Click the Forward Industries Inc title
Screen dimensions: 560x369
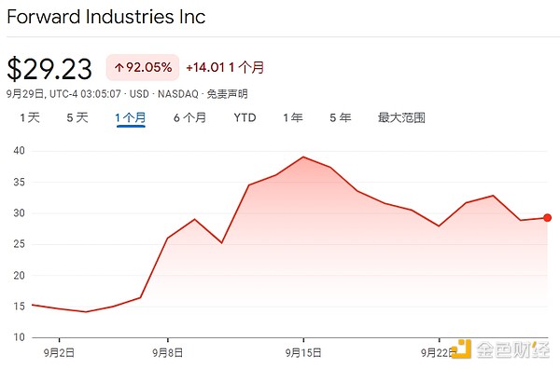[106, 17]
